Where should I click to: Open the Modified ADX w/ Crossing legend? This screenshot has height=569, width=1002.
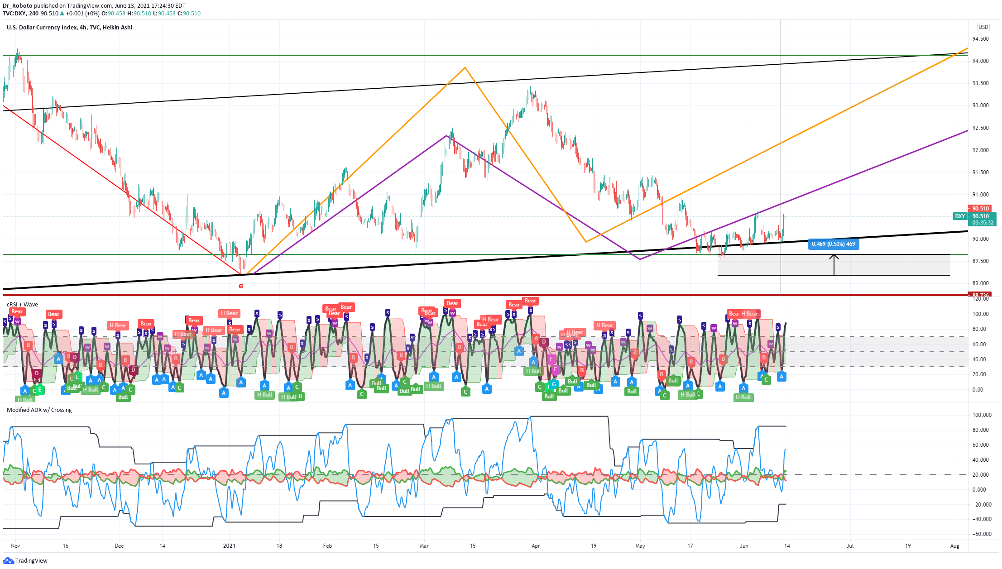39,410
